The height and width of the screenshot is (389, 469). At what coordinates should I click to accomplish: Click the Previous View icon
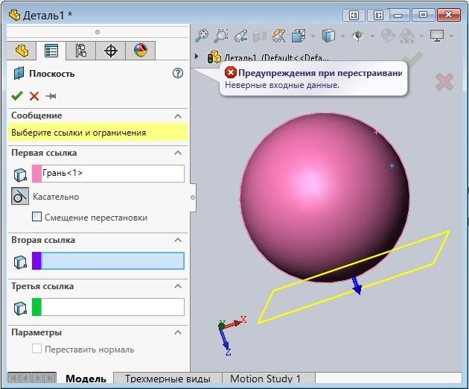click(x=240, y=36)
